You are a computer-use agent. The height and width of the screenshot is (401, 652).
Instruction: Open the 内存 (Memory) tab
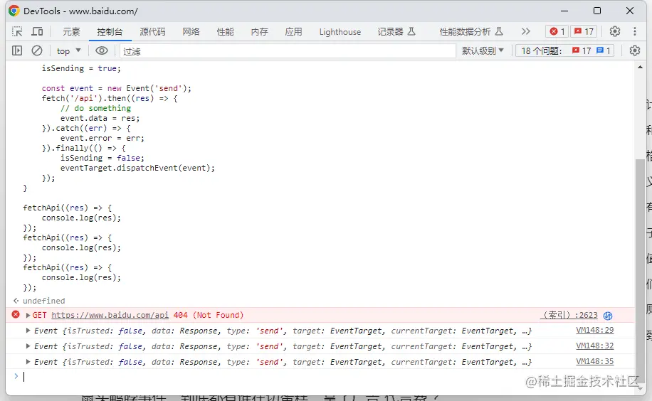(x=260, y=31)
